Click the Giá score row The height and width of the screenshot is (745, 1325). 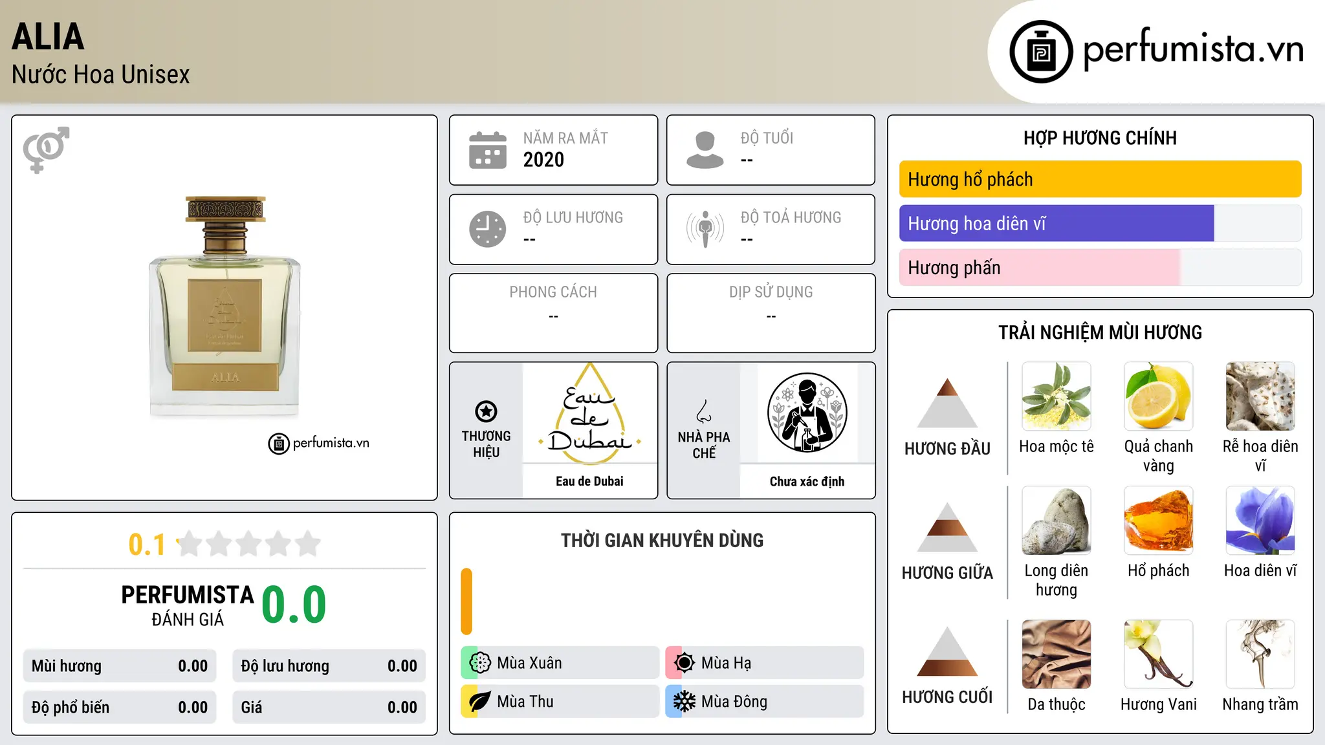329,707
